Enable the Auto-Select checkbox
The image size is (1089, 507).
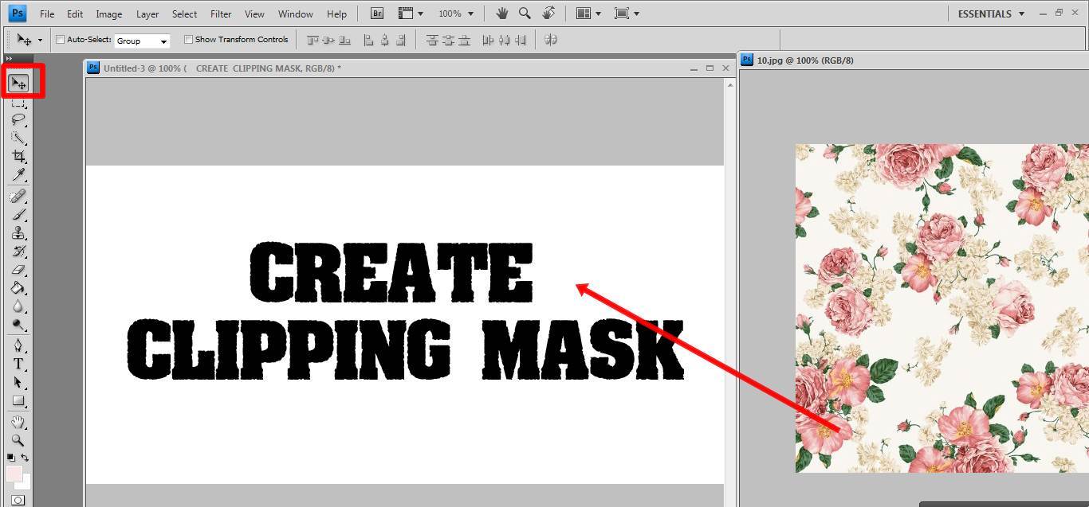[61, 40]
